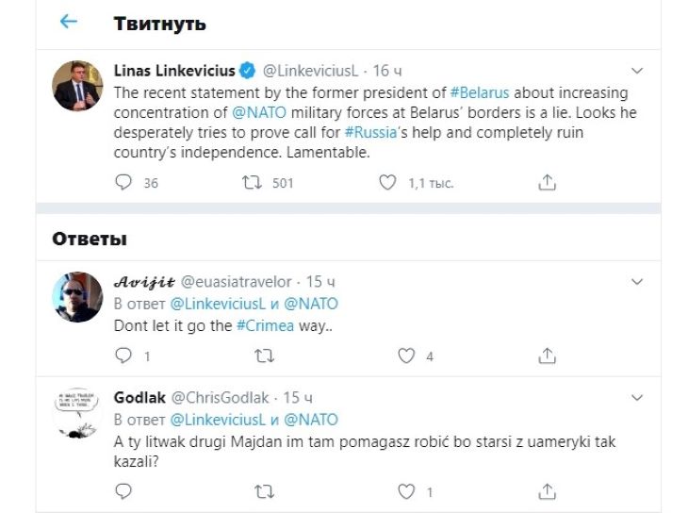The image size is (688, 513).
Task: Like the tweet with 1,1 тыс. likes
Action: pyautogui.click(x=387, y=183)
